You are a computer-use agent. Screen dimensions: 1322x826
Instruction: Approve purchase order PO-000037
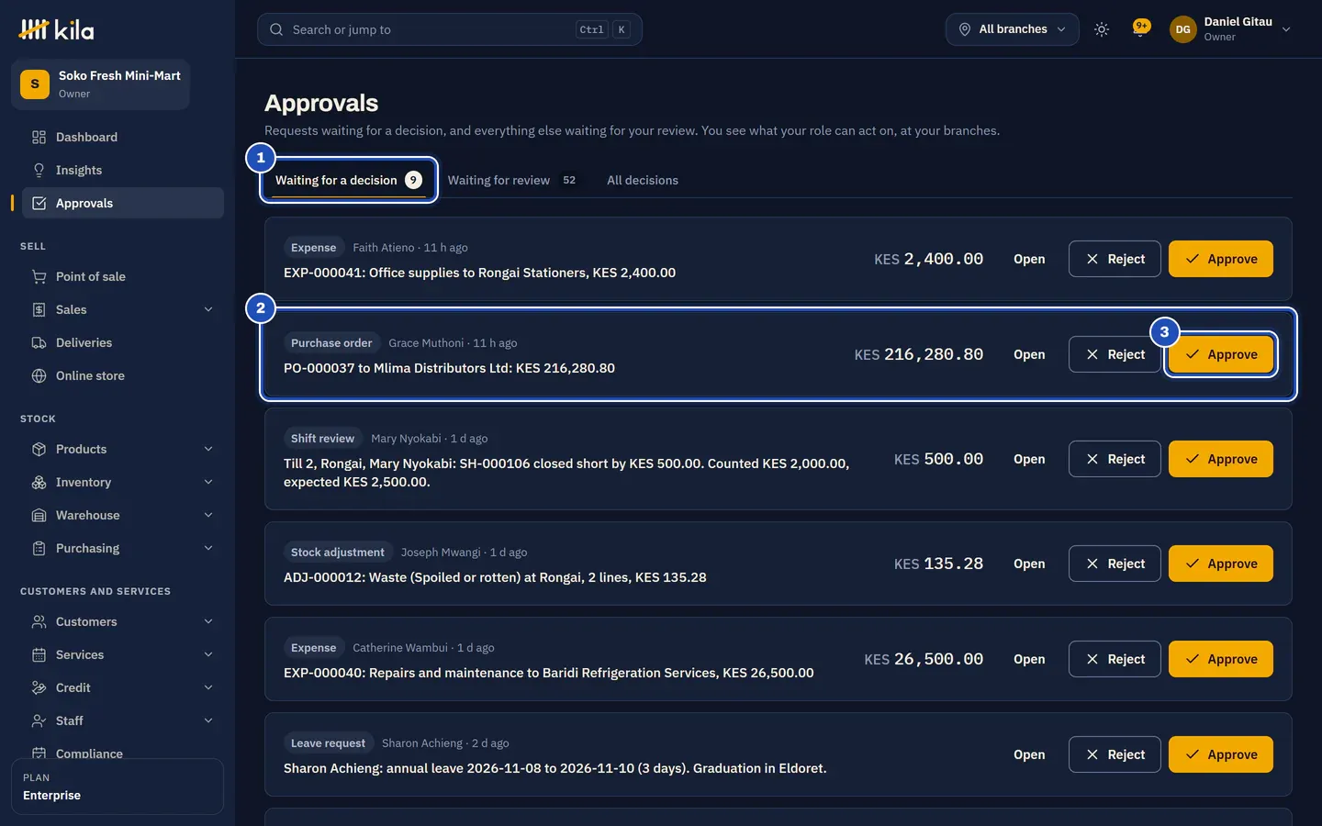(x=1221, y=354)
